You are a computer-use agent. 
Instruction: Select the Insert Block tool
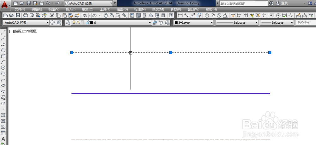[3, 97]
